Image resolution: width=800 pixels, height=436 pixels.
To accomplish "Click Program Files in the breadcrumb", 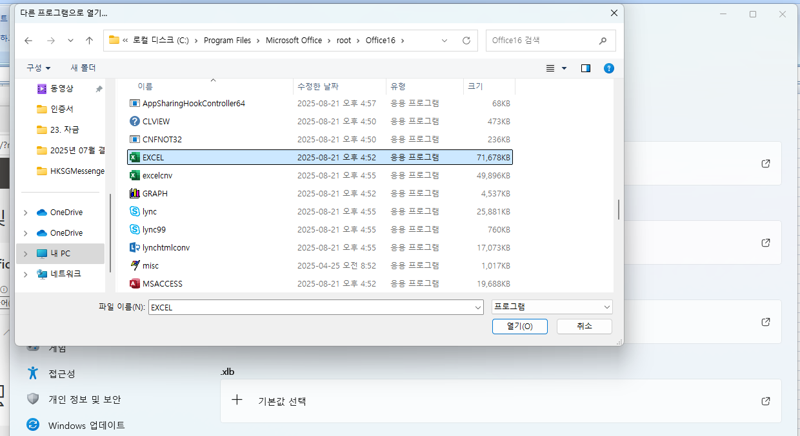I will (x=227, y=40).
